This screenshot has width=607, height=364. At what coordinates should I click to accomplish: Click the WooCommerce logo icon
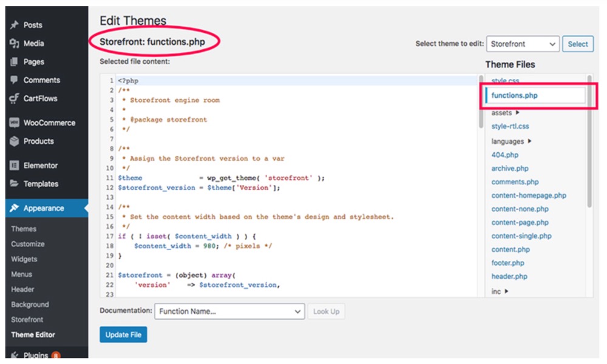(x=15, y=123)
